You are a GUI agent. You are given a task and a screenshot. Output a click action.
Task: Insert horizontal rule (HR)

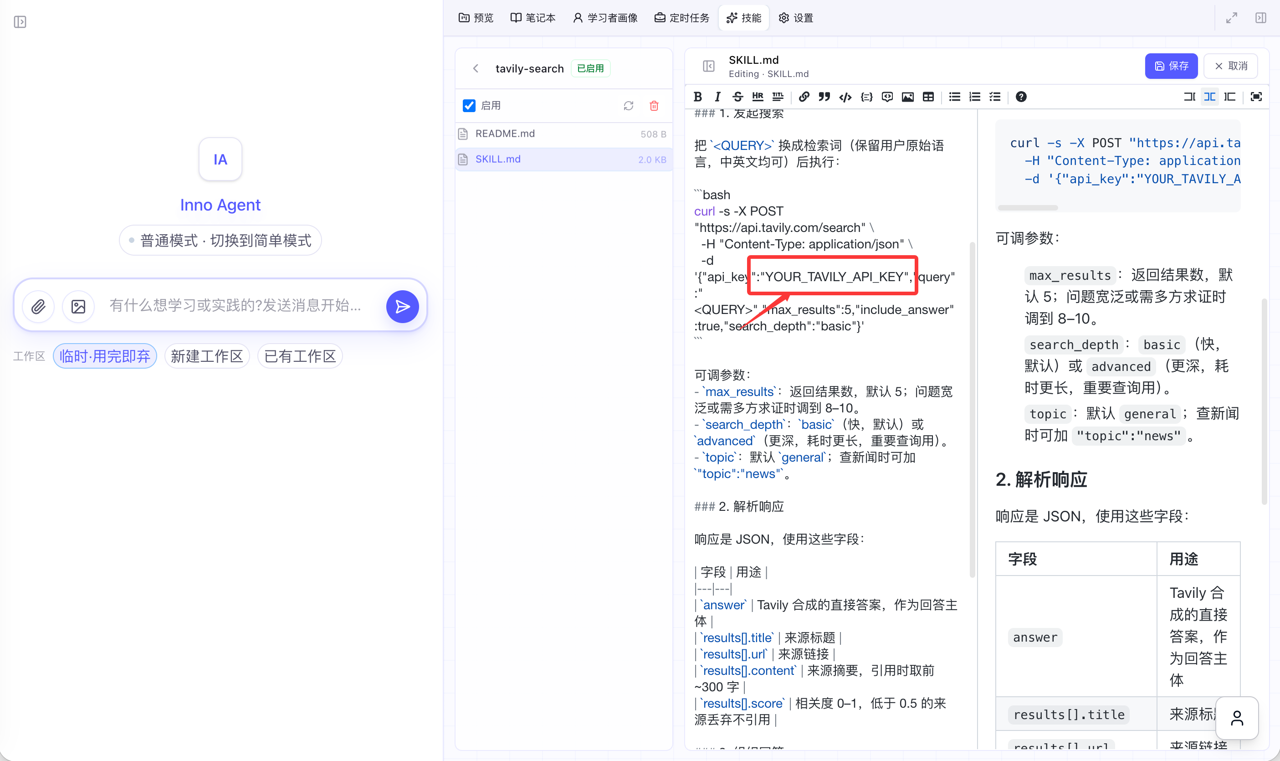tap(758, 97)
